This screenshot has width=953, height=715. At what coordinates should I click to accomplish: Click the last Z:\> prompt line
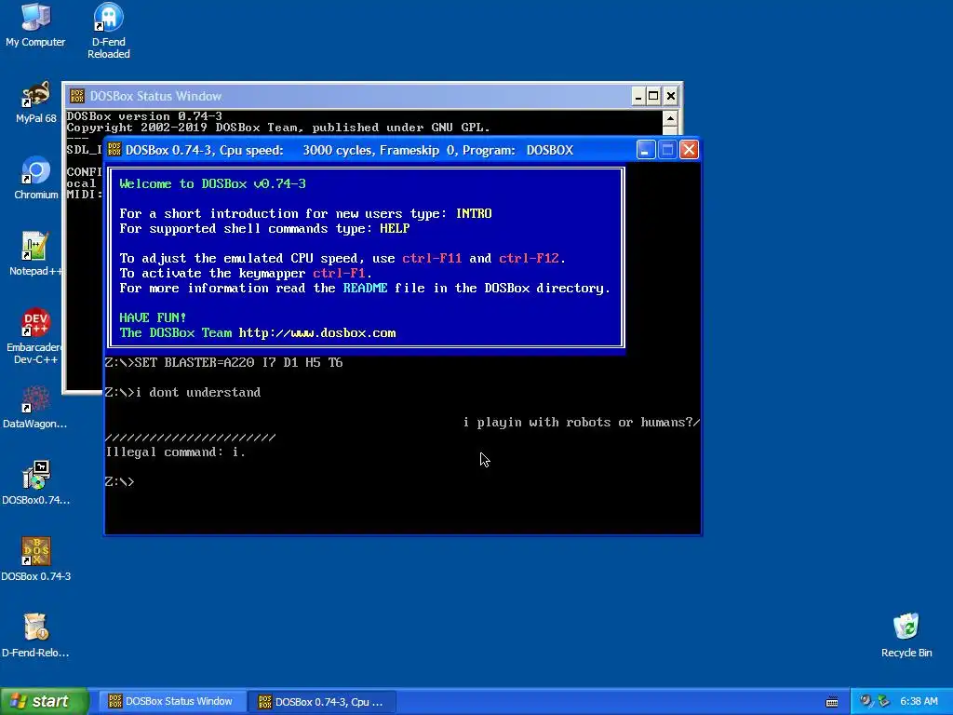pyautogui.click(x=120, y=482)
